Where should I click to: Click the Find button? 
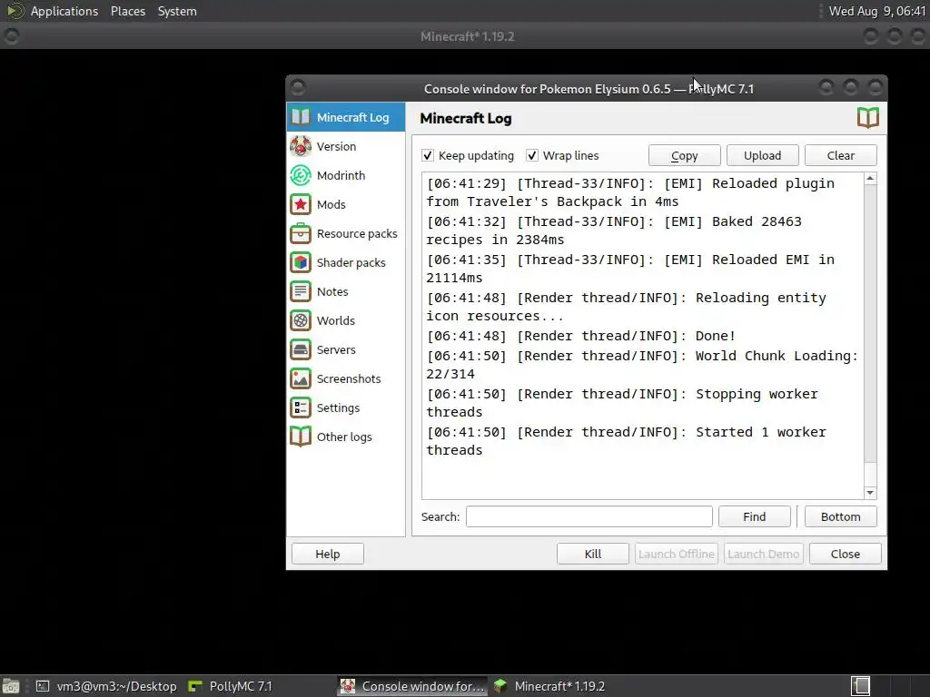(x=755, y=516)
